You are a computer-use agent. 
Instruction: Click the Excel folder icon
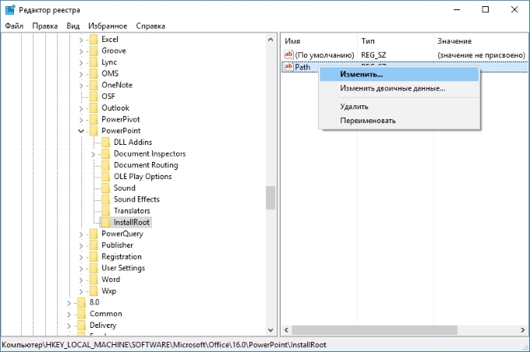pyautogui.click(x=94, y=40)
